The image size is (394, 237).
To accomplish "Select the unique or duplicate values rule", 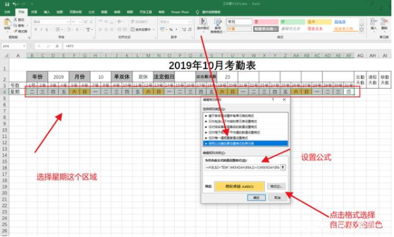I will click(x=245, y=138).
